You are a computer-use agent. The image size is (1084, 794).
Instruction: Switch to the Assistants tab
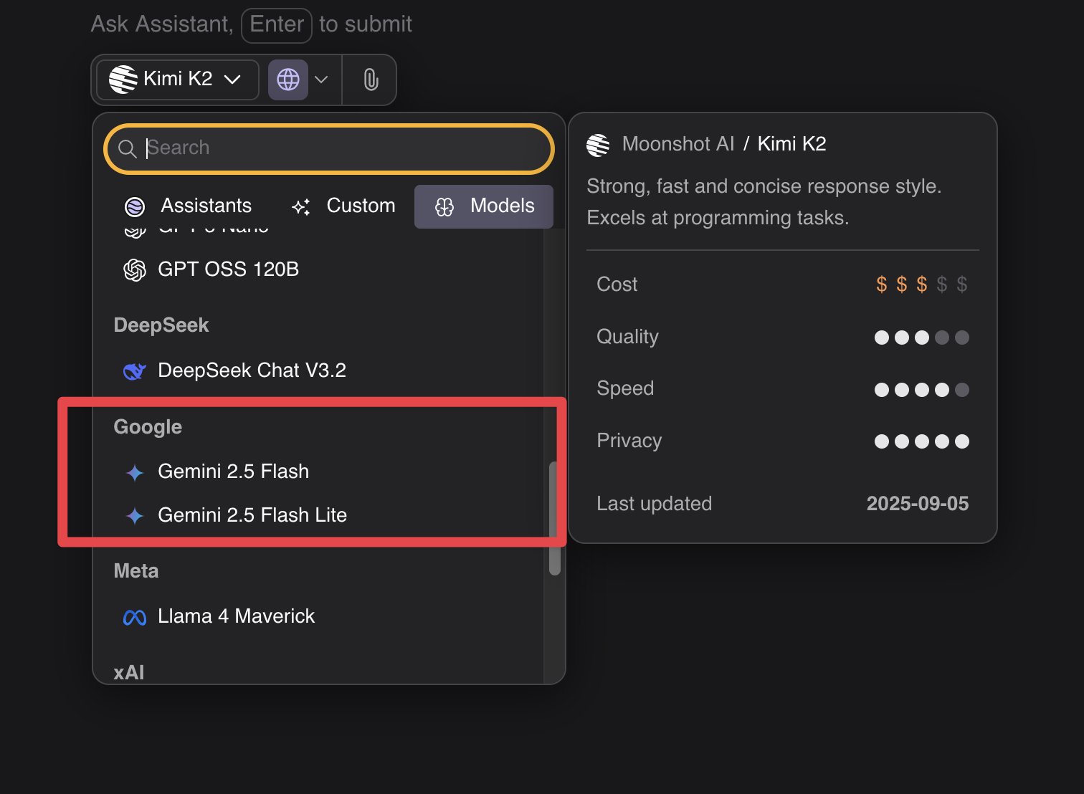(x=189, y=206)
